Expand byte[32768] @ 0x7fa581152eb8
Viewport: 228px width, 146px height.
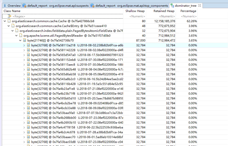coord(24,60)
